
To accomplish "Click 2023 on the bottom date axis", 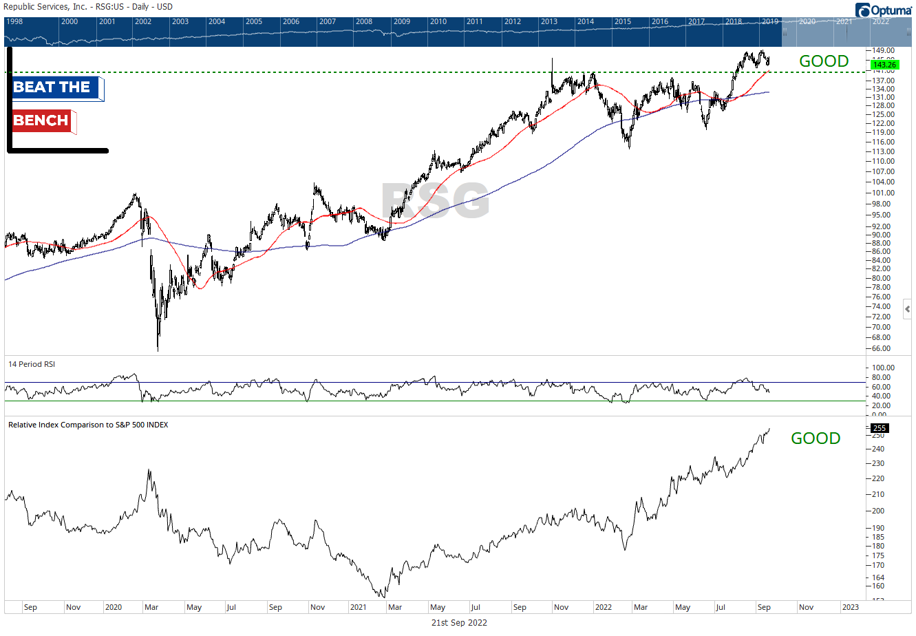I will [x=851, y=607].
